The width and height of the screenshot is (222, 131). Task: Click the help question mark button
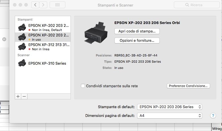click(x=213, y=116)
